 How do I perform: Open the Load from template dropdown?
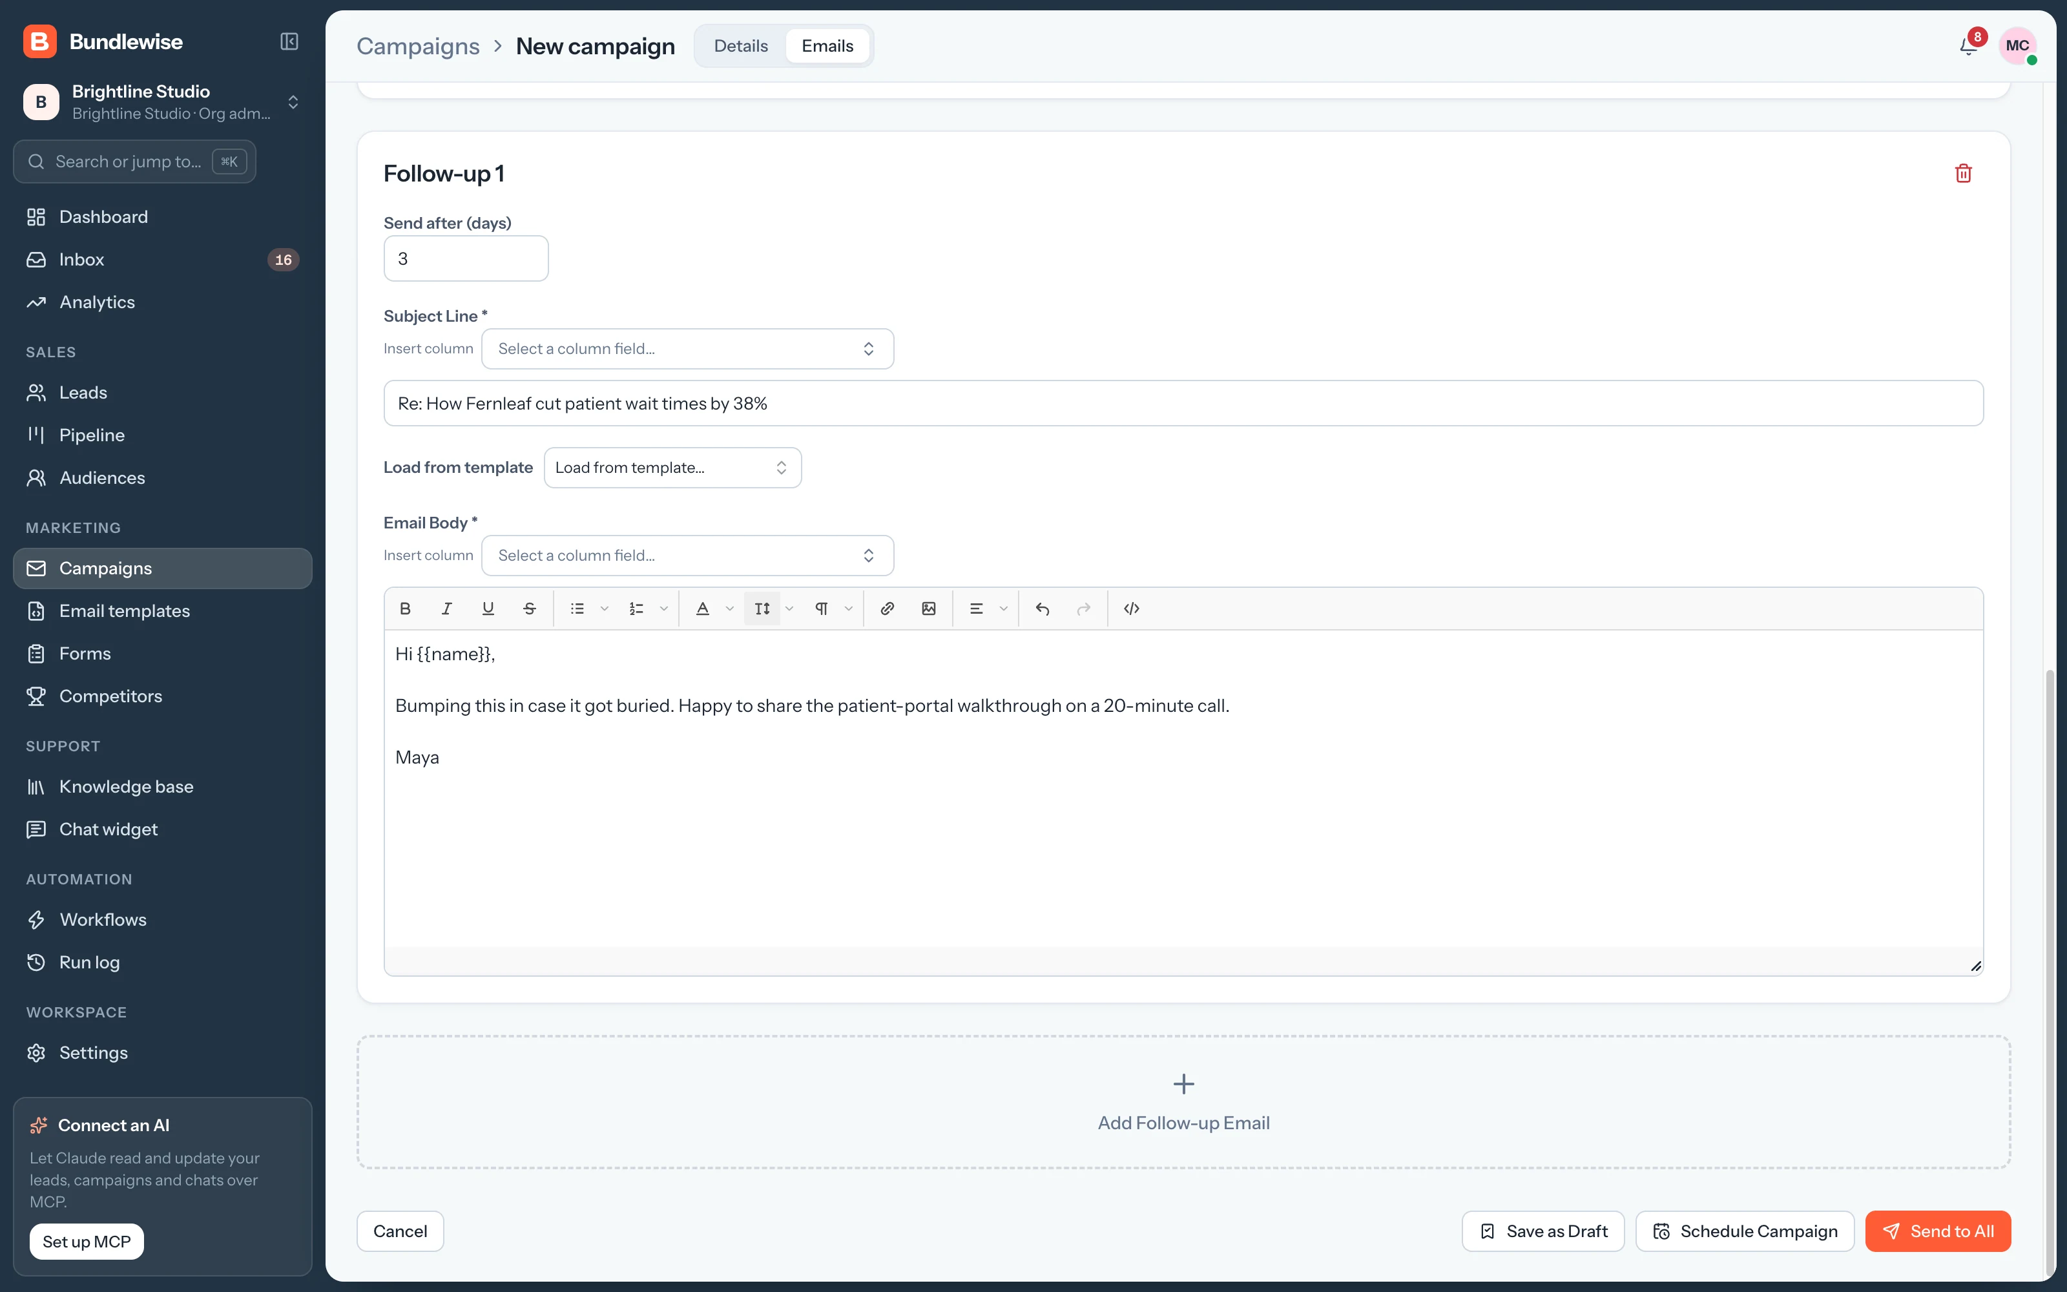click(672, 468)
